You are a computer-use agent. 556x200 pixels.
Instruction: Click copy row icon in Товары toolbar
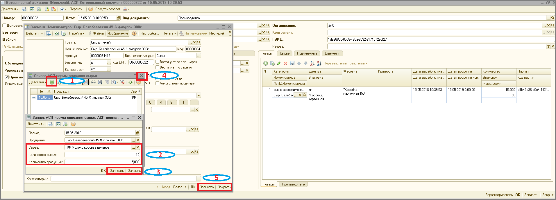click(272, 63)
